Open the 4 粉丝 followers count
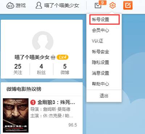The height and width of the screenshot is (134, 145). pyautogui.click(x=41, y=69)
